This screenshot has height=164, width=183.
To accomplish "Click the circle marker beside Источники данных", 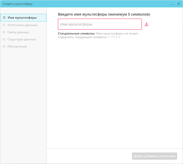I will pos(4,25).
